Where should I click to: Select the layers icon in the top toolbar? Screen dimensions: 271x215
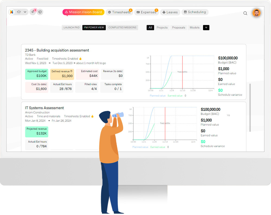pyautogui.click(x=19, y=12)
